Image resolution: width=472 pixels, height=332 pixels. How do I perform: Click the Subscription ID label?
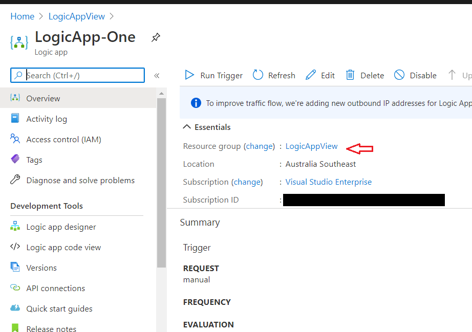coord(211,200)
